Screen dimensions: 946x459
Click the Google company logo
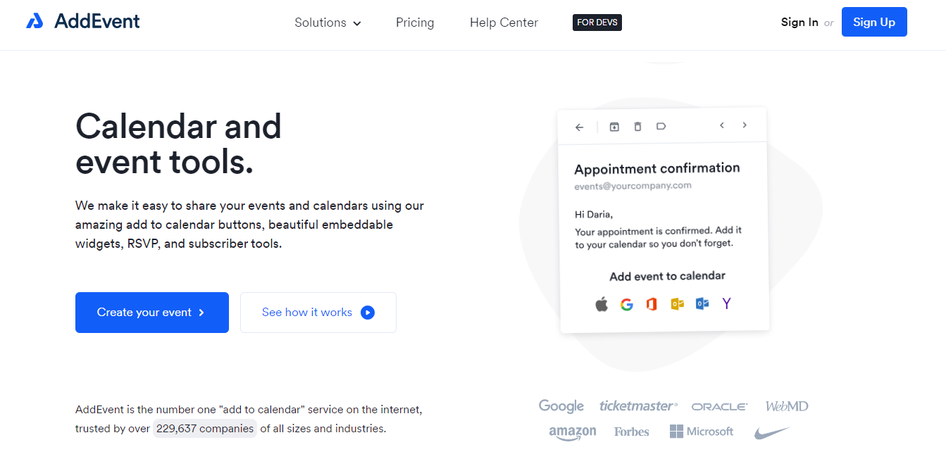(561, 406)
